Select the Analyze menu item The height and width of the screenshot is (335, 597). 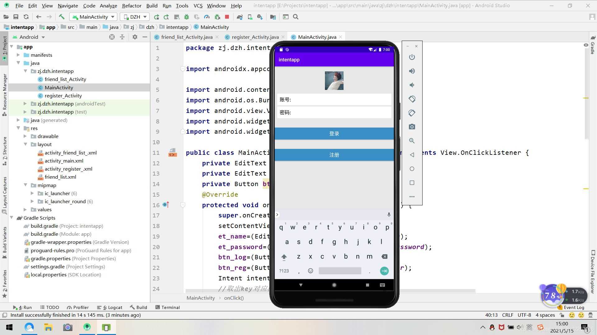(x=109, y=5)
